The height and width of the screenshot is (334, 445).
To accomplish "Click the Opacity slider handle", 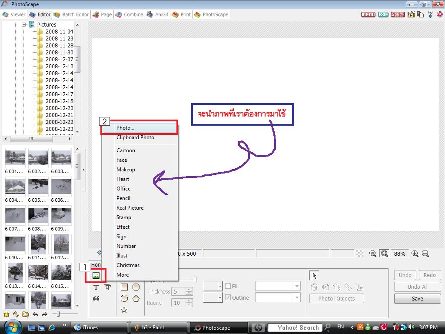I will pyautogui.click(x=195, y=280).
